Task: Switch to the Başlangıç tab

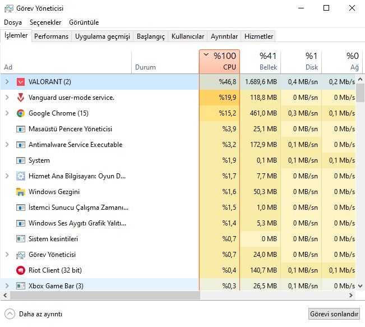Action: (151, 36)
